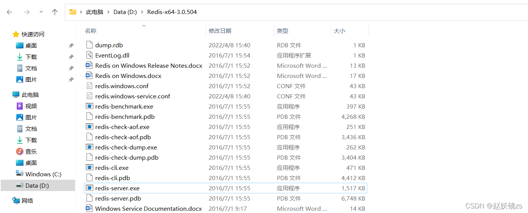Click the EventLog.dll file icon

point(90,55)
